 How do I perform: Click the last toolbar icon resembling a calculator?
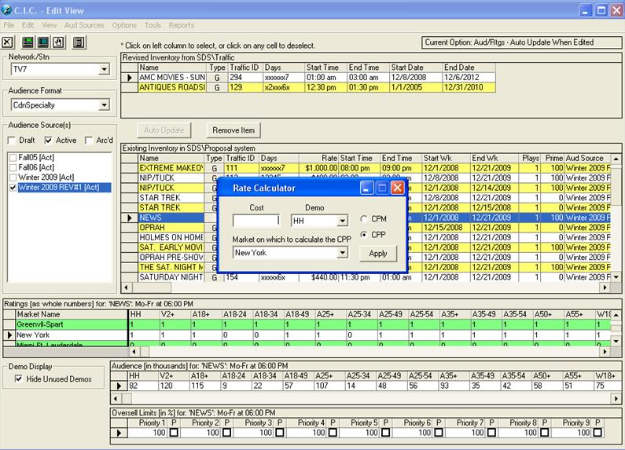[79, 42]
